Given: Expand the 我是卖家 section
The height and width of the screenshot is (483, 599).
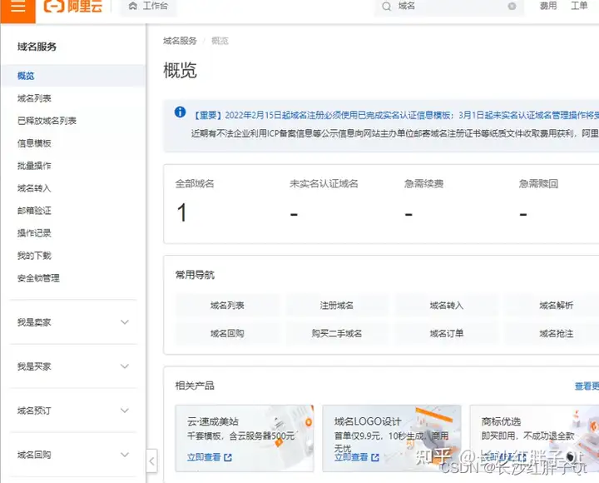Looking at the screenshot, I should click(72, 322).
